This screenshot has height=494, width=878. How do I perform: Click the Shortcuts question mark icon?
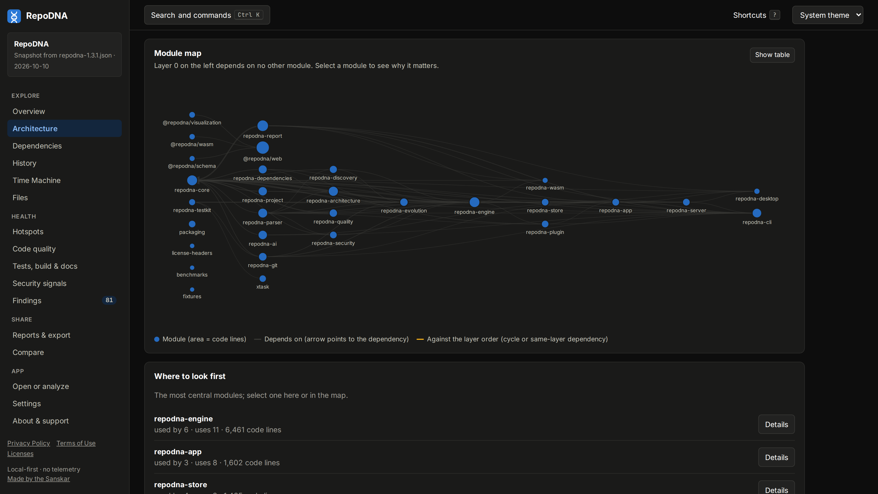[774, 15]
